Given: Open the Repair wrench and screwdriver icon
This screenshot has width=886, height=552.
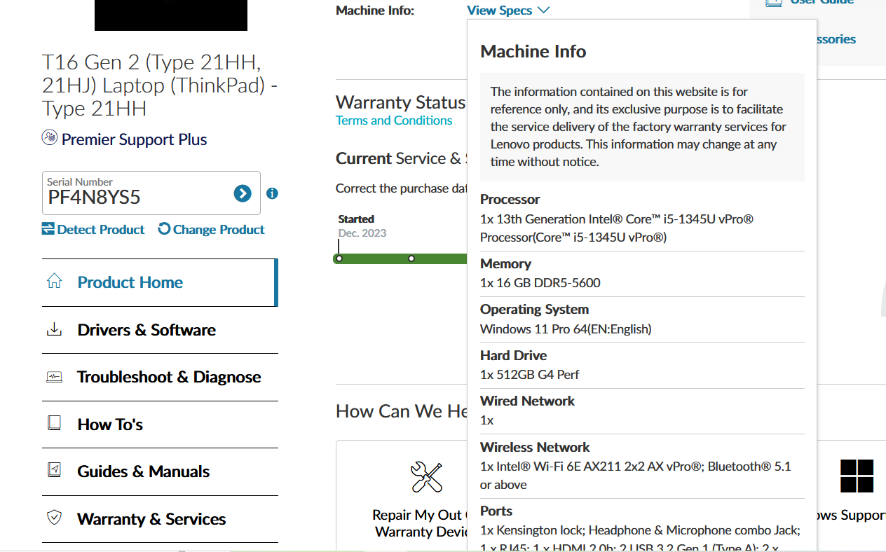Looking at the screenshot, I should (426, 477).
